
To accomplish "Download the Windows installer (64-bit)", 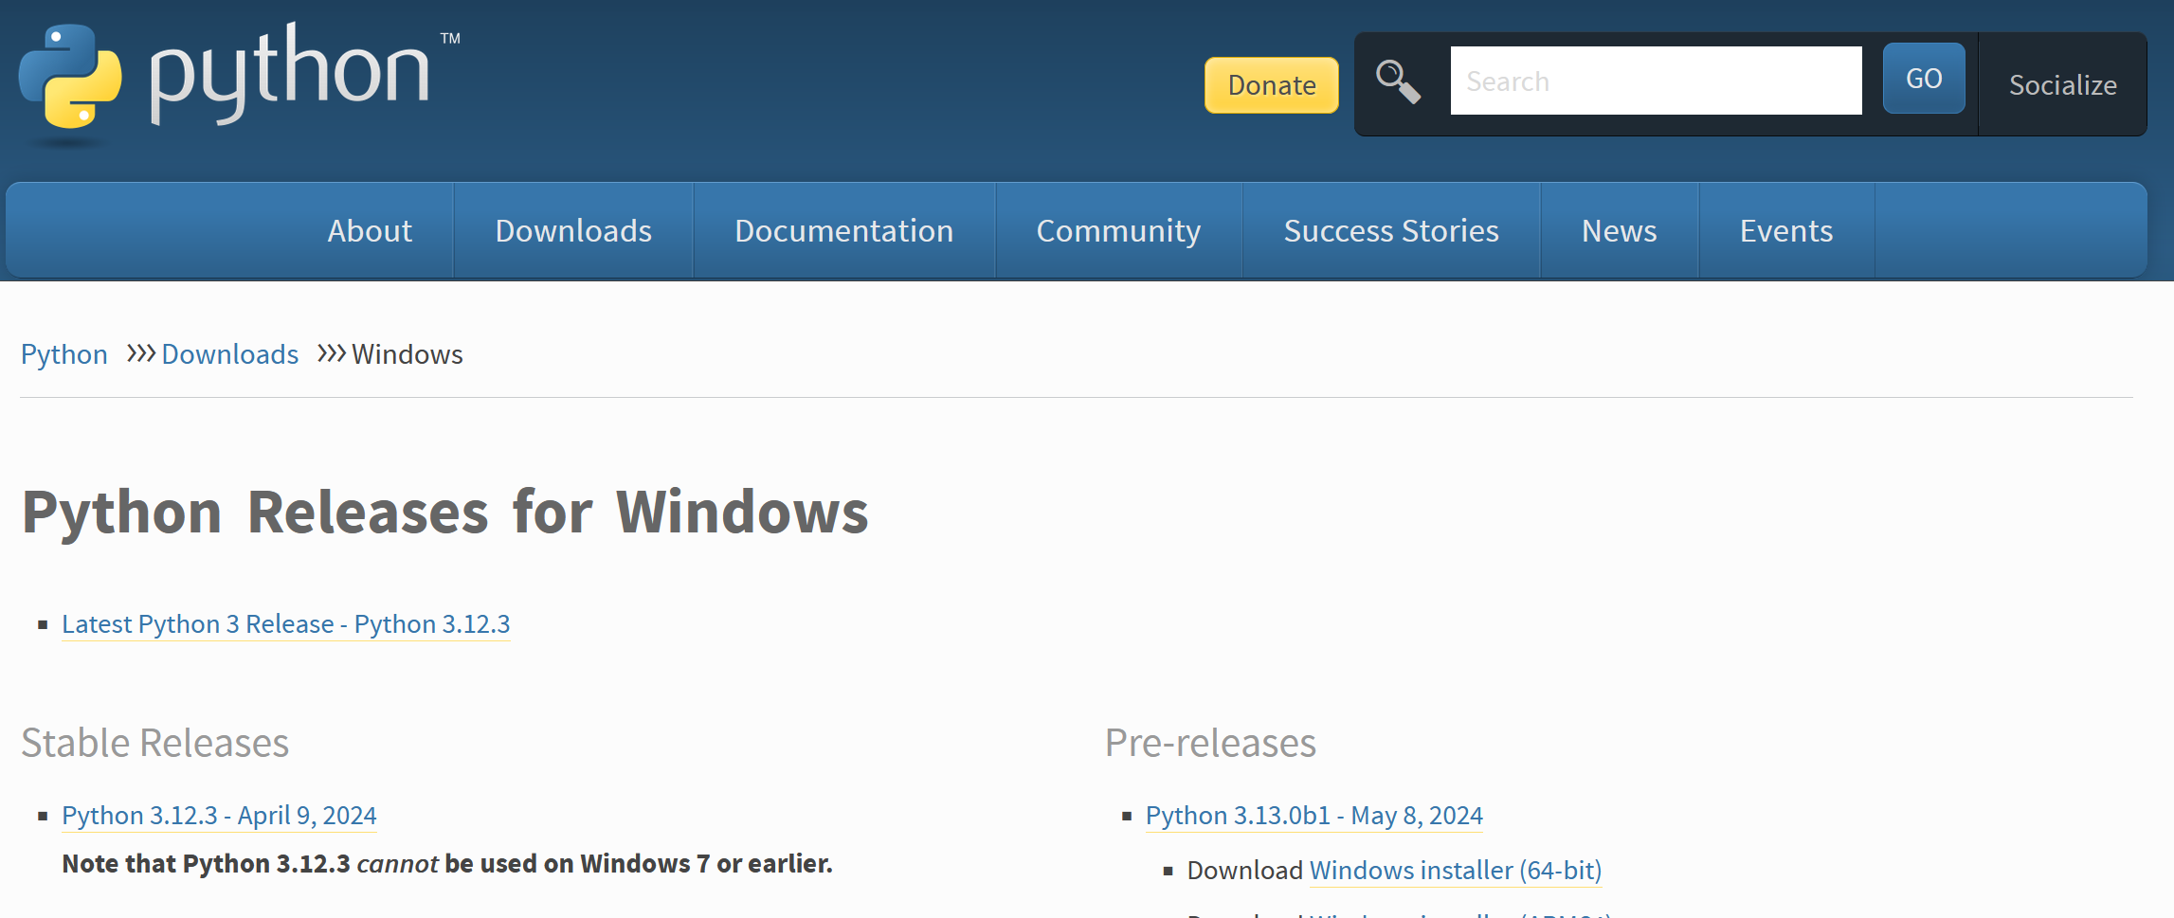I will [1456, 871].
